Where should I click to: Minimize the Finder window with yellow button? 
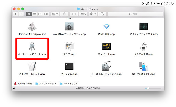coord(18,9)
